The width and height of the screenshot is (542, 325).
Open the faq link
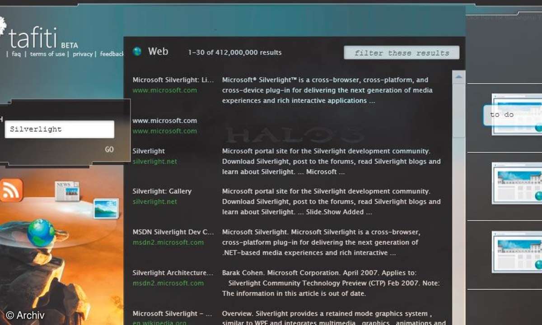[16, 54]
